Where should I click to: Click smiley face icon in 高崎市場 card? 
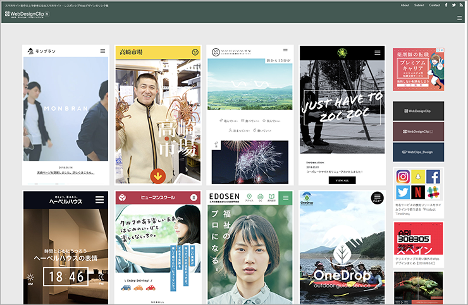tap(195, 53)
